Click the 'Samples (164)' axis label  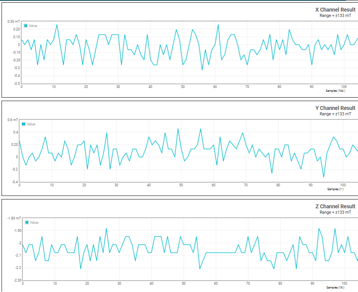[336, 91]
